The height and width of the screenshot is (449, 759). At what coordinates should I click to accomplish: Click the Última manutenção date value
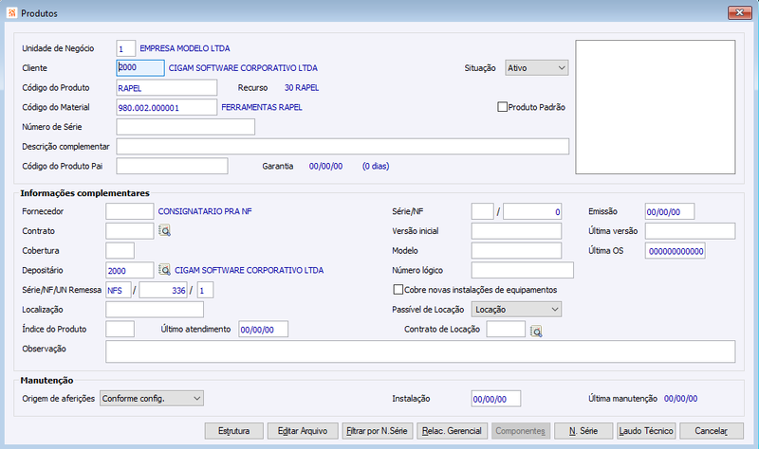(x=680, y=398)
